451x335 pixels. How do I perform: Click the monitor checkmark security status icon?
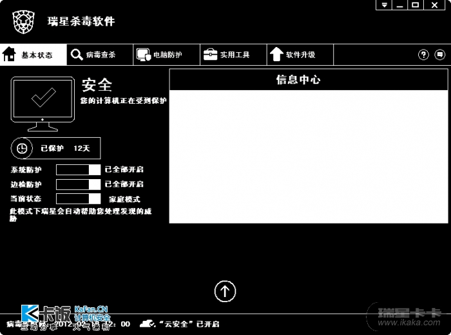[43, 104]
